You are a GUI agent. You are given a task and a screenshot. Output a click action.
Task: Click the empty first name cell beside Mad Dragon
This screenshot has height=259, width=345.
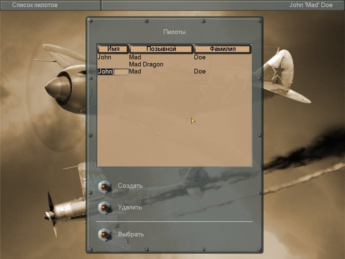coord(113,64)
